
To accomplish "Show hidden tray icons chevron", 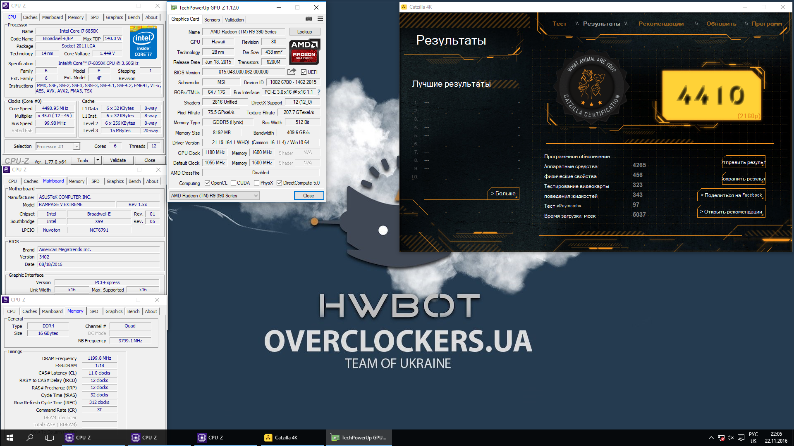I will click(711, 438).
